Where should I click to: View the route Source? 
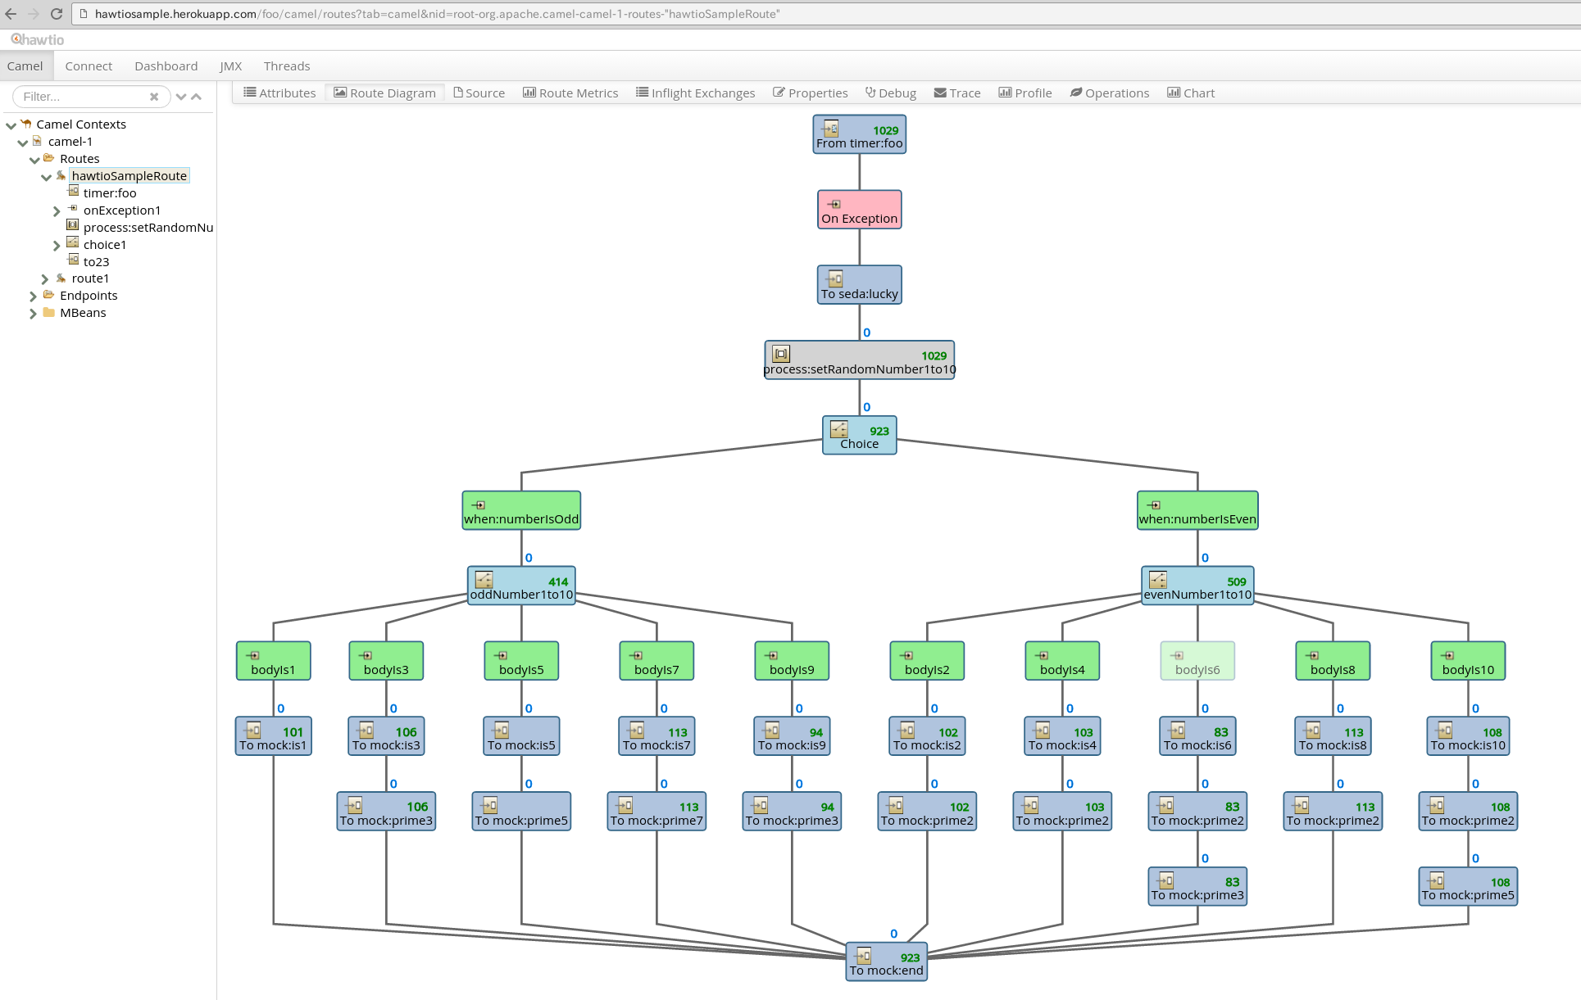479,93
